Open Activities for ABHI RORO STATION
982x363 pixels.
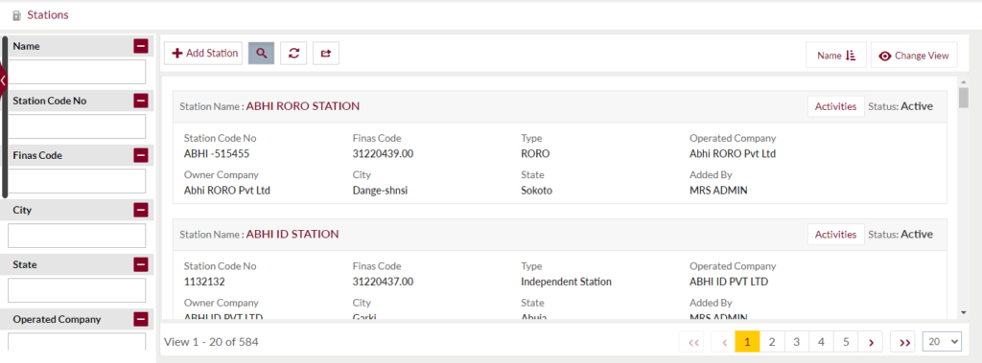pos(835,106)
